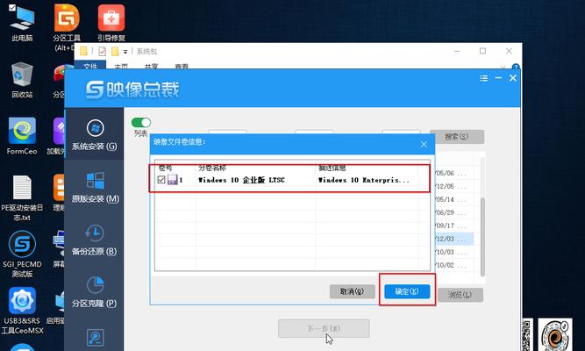The width and height of the screenshot is (585, 351).
Task: Open the menu list icon in 映像总裁 title bar
Action: coord(484,78)
